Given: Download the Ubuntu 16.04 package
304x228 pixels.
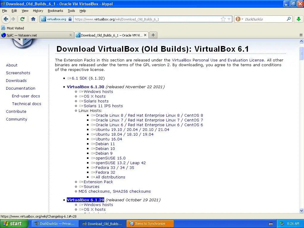Looking at the screenshot, I should pos(109,139).
